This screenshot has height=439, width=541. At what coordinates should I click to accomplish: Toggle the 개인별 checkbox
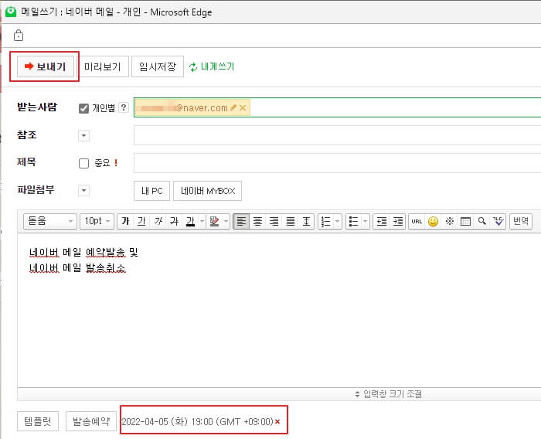pos(83,108)
